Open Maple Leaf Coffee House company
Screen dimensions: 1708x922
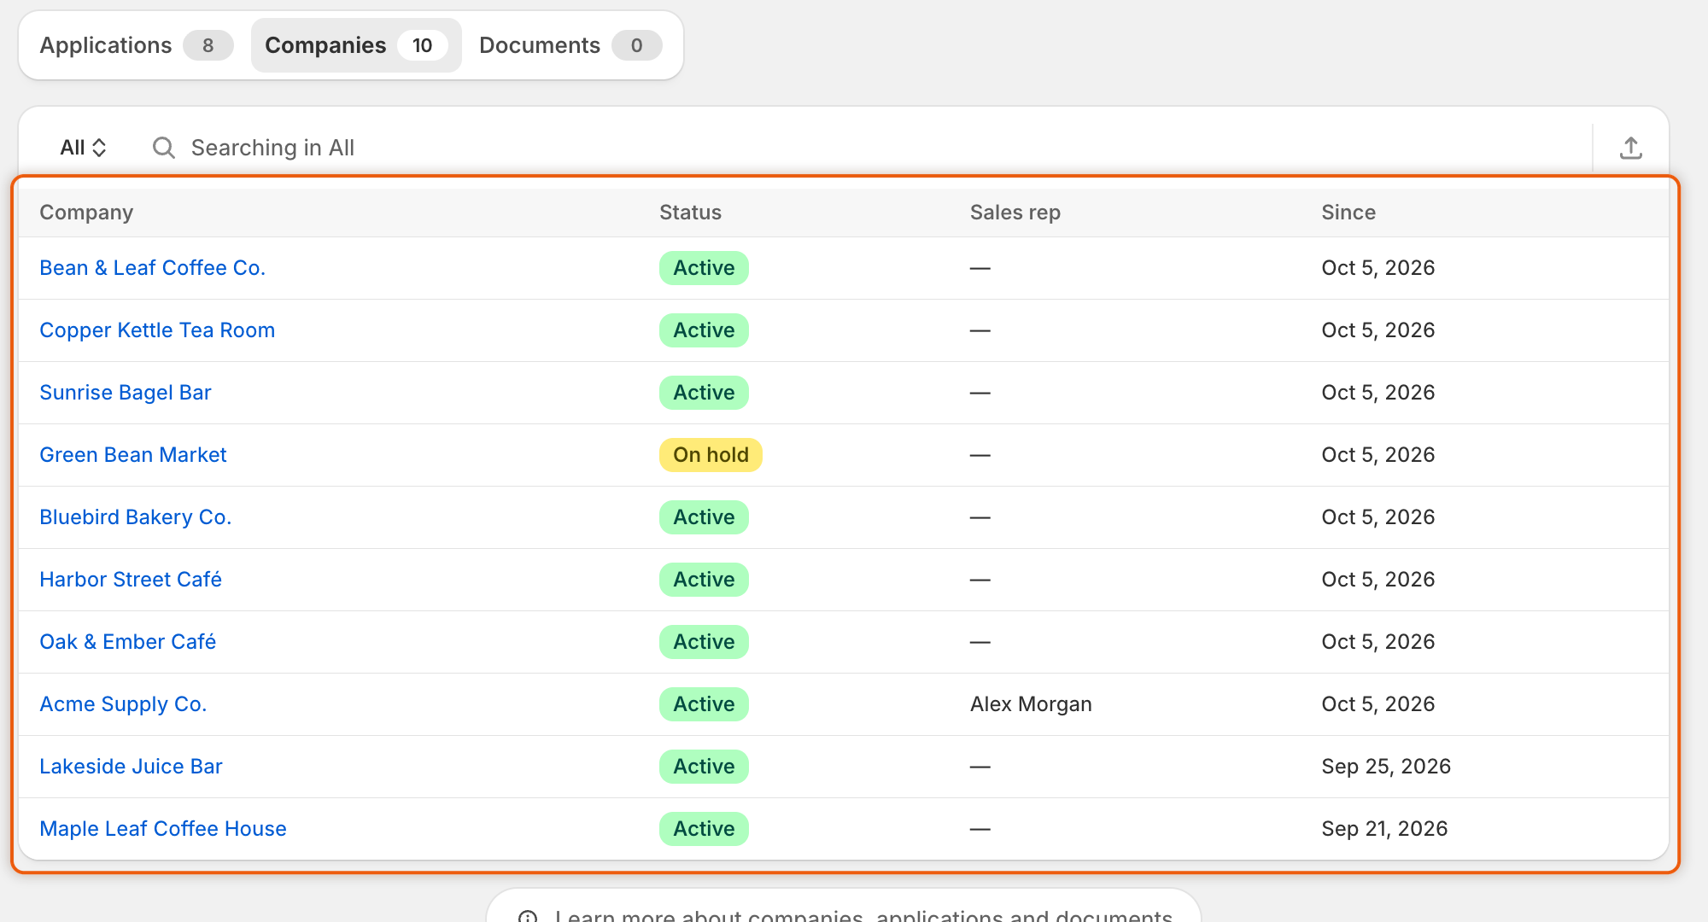click(163, 829)
